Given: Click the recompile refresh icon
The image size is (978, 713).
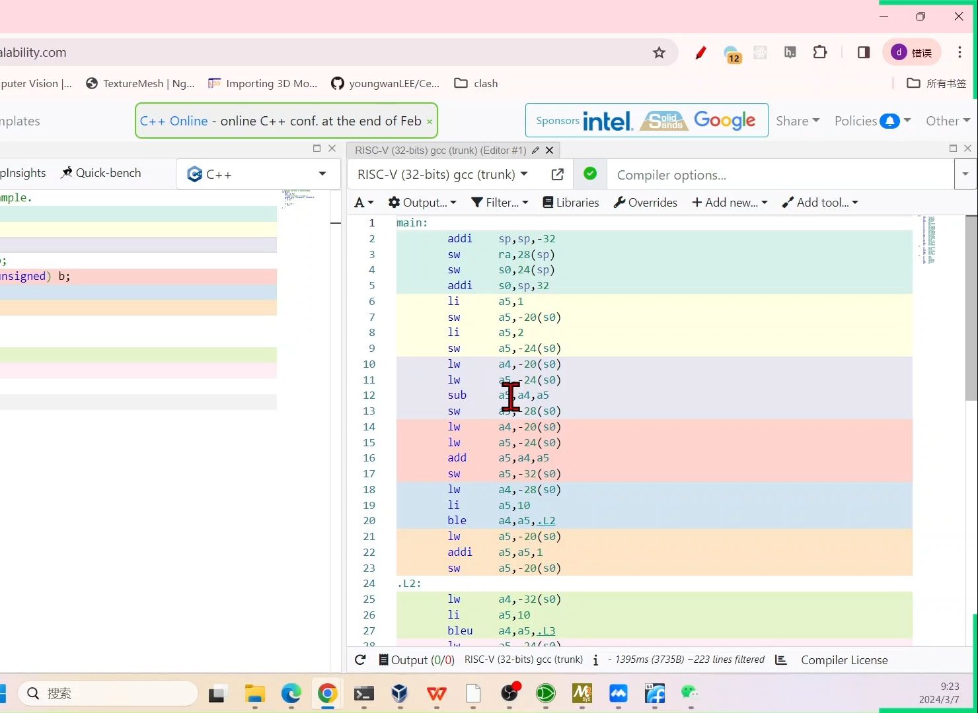Looking at the screenshot, I should tap(360, 660).
